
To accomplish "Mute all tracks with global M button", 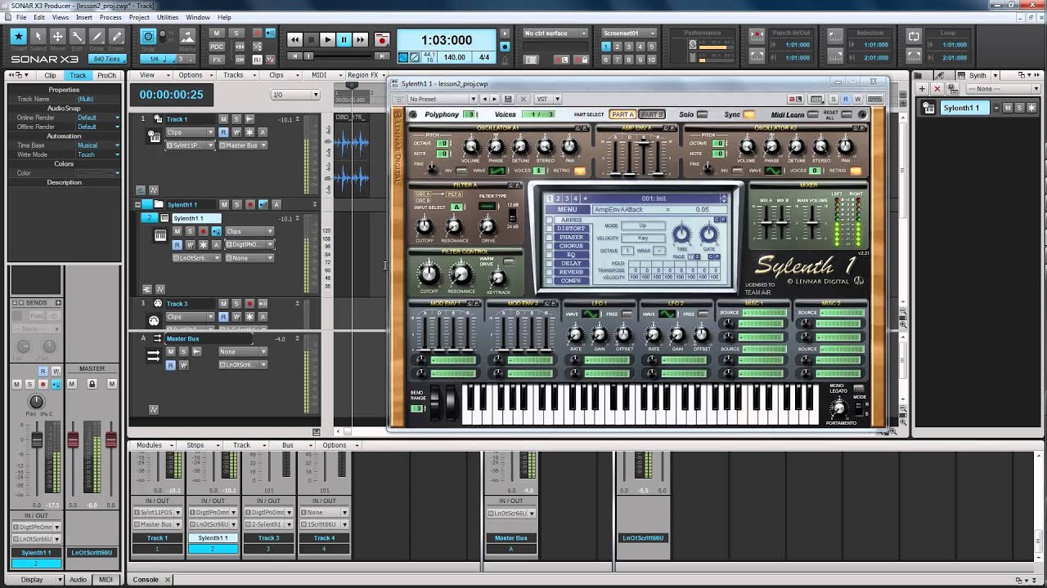I will click(217, 33).
